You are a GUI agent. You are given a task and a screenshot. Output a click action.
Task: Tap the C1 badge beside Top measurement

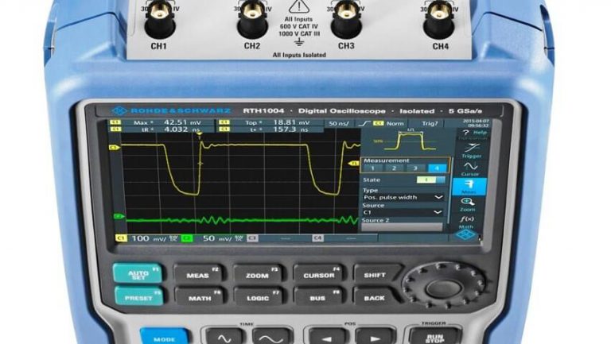(x=224, y=122)
